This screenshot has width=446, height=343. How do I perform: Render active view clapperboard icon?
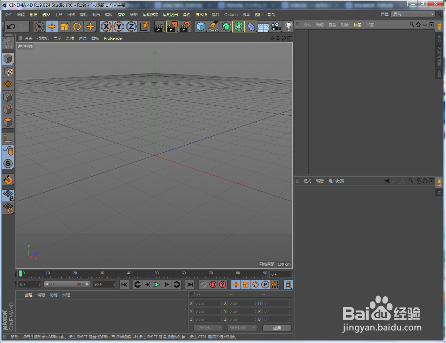click(x=159, y=27)
